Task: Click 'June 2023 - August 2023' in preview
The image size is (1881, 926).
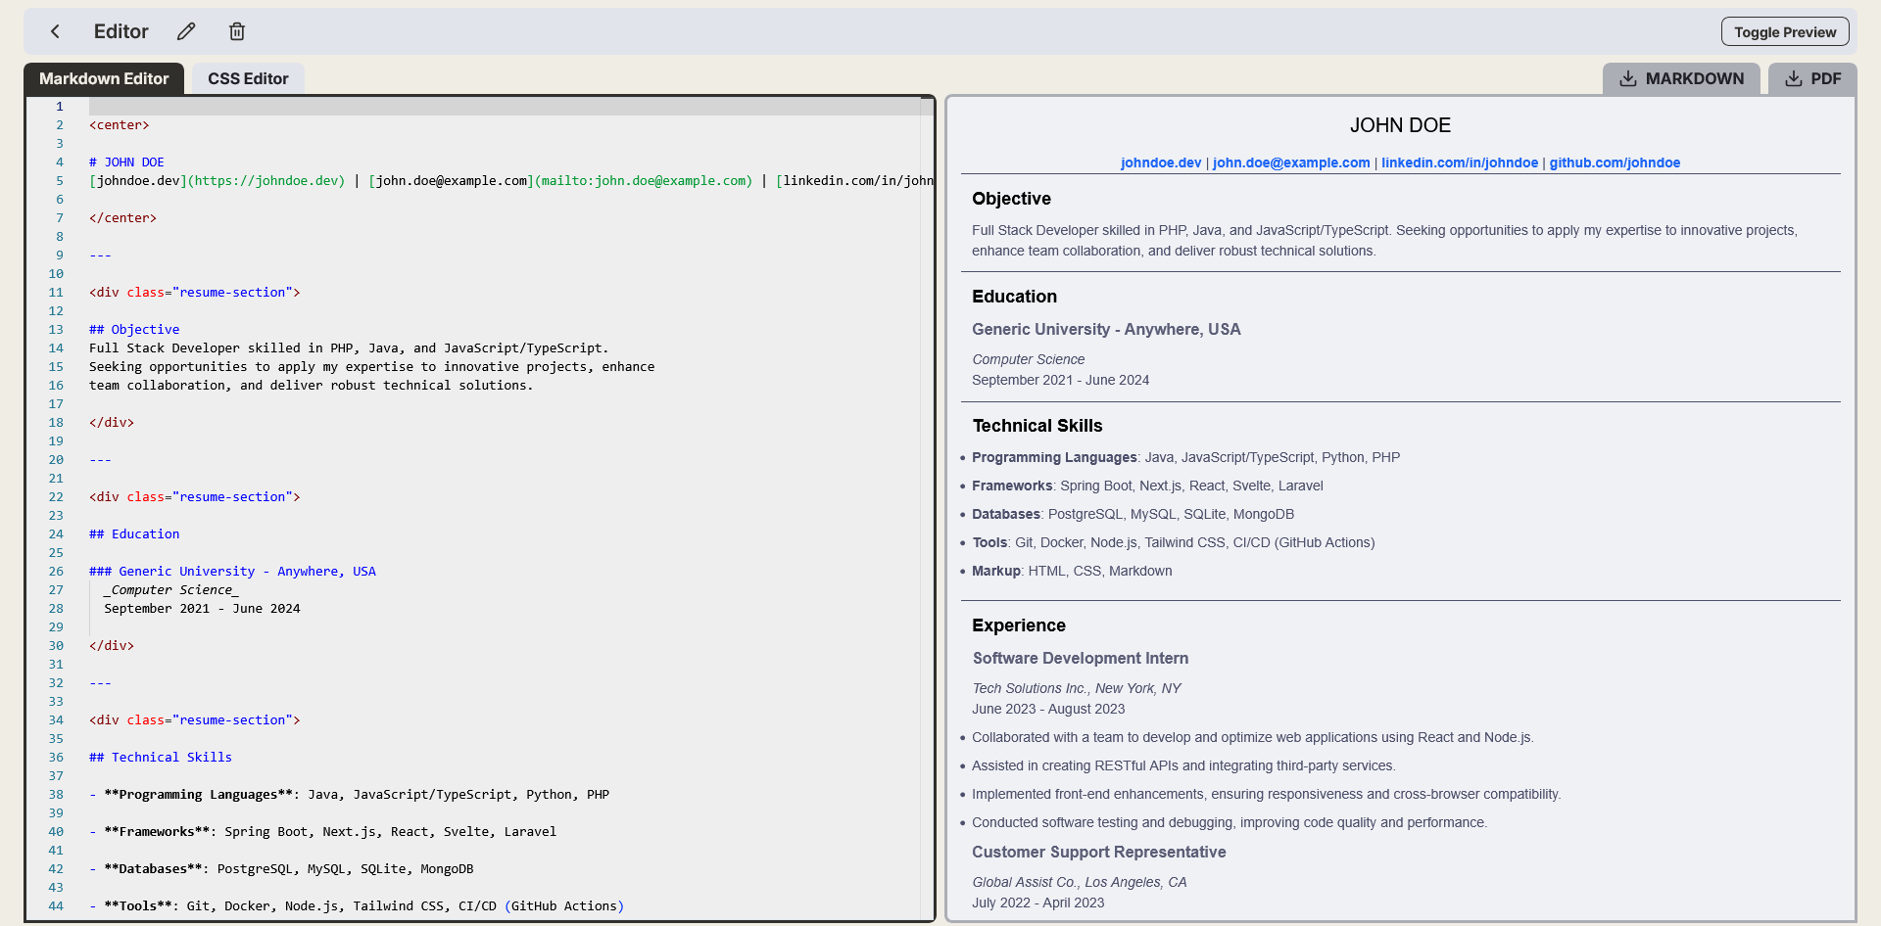Action: click(x=1048, y=710)
